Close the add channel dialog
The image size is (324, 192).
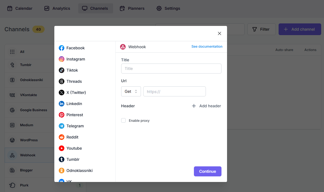click(x=220, y=33)
